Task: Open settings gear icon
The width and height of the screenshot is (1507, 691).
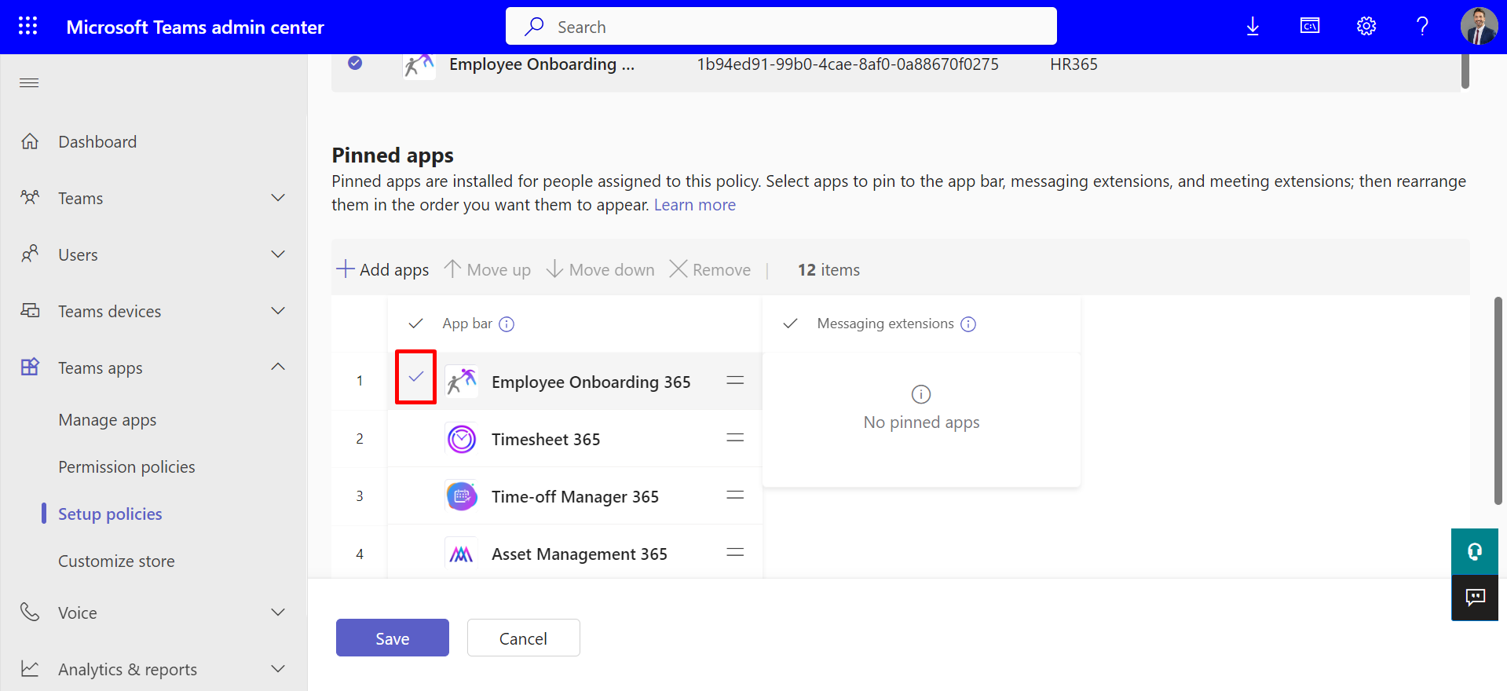Action: coord(1366,27)
